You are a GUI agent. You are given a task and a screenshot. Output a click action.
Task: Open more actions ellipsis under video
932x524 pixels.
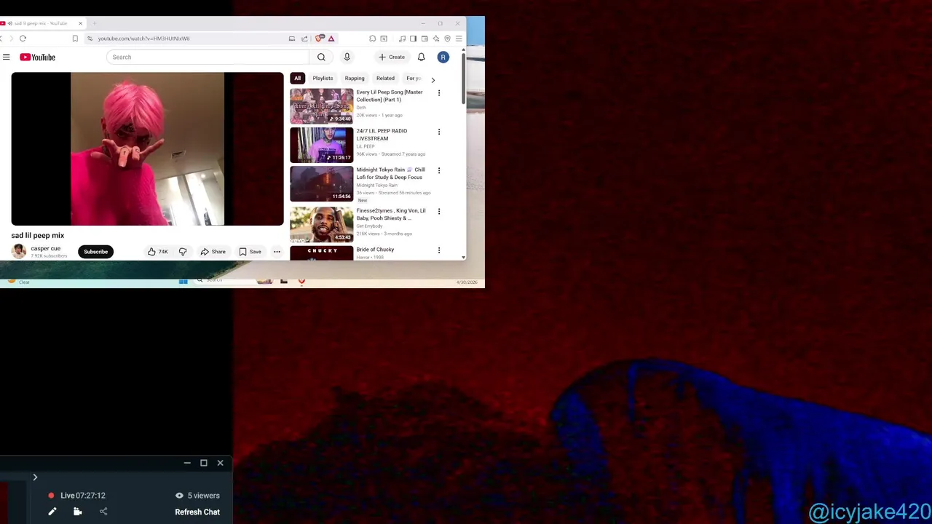[x=277, y=252]
